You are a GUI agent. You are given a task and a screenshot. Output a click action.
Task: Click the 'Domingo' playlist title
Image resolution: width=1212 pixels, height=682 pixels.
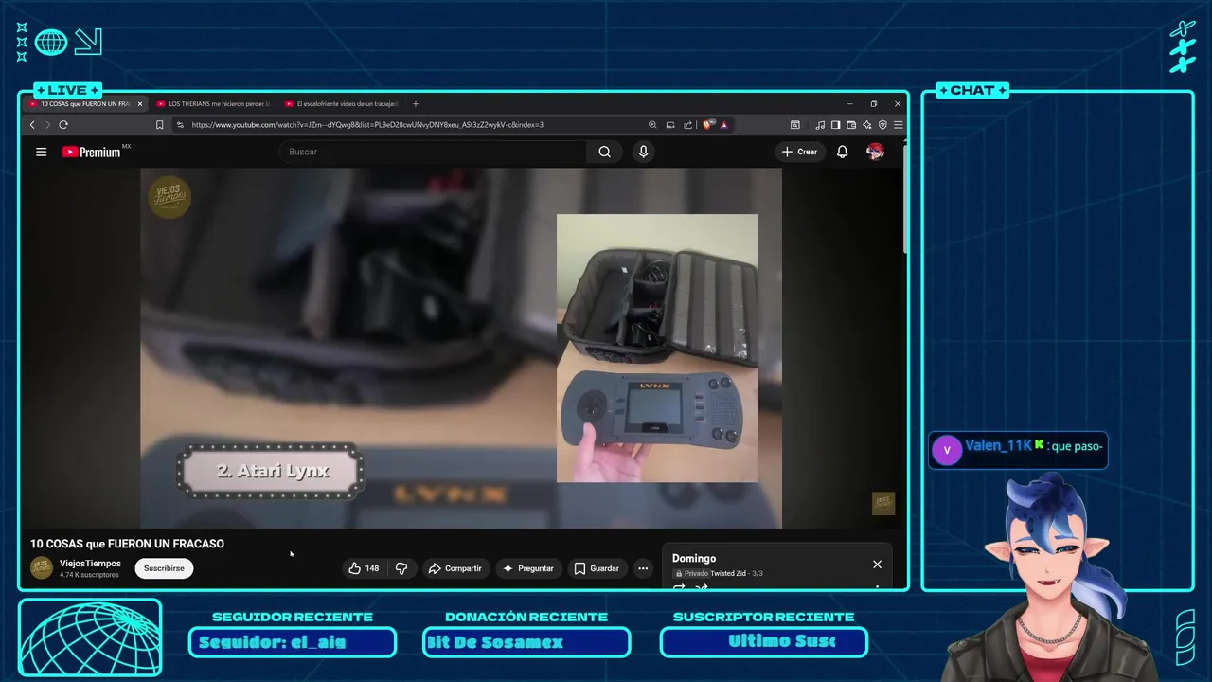pos(694,559)
